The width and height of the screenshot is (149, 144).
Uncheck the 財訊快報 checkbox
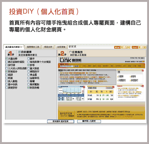click(29, 88)
